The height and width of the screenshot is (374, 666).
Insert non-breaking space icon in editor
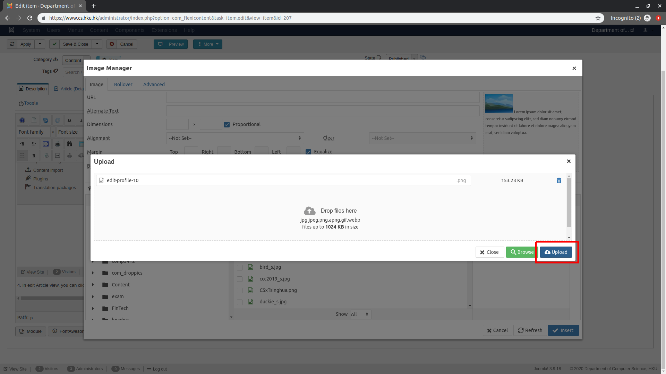pyautogui.click(x=58, y=155)
